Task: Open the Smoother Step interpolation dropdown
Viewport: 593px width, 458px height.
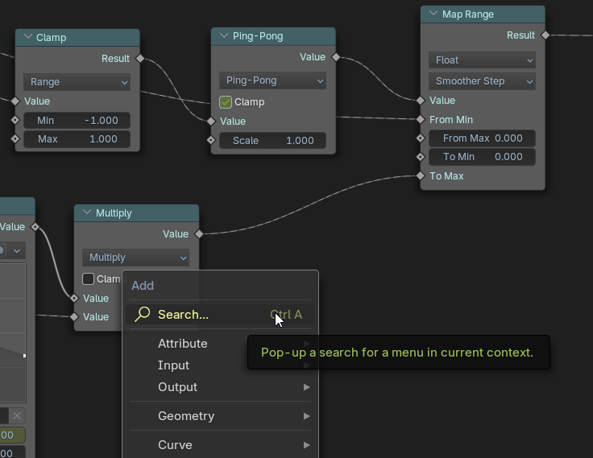Action: pos(482,81)
